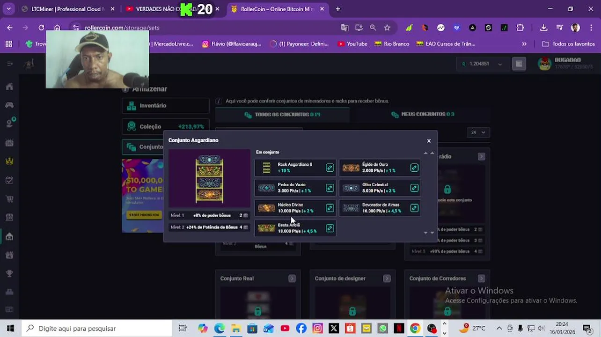Image resolution: width=601 pixels, height=337 pixels.
Task: Open link icon for Núcleo Divino
Action: tap(330, 208)
